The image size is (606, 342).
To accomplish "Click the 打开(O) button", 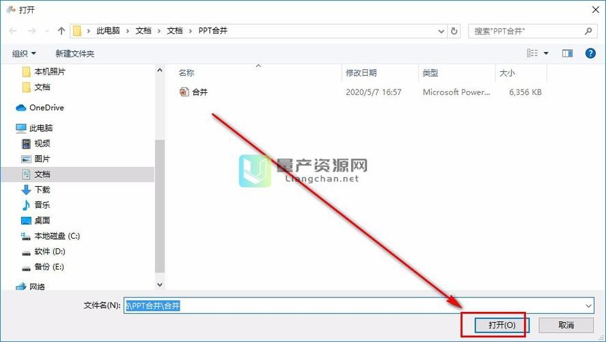I will 501,325.
